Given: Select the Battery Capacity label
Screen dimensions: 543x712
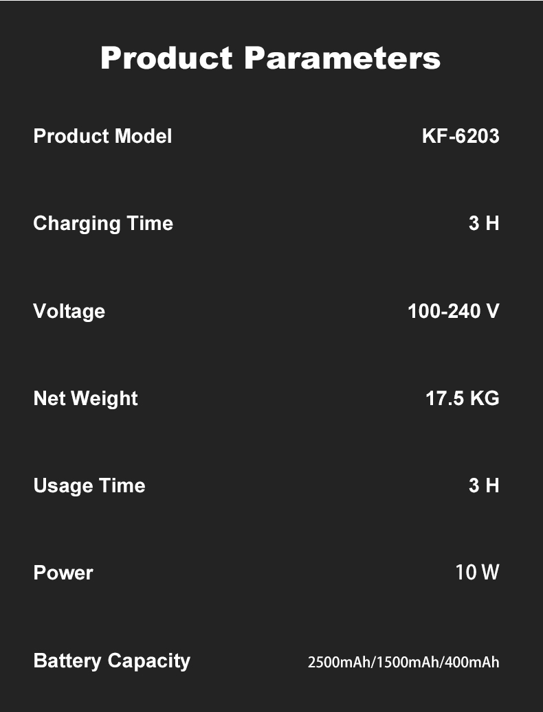Looking at the screenshot, I should click(112, 662).
